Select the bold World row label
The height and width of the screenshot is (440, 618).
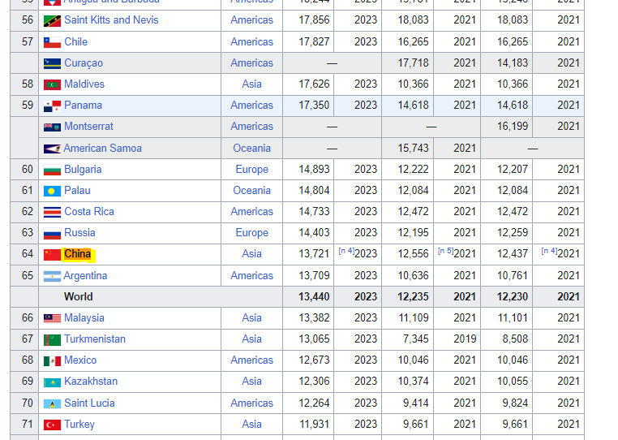click(79, 297)
